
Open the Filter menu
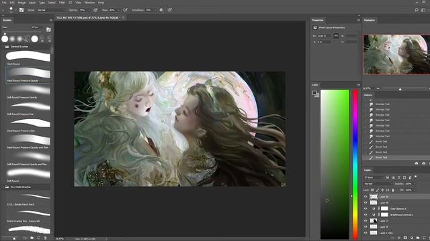click(x=62, y=3)
